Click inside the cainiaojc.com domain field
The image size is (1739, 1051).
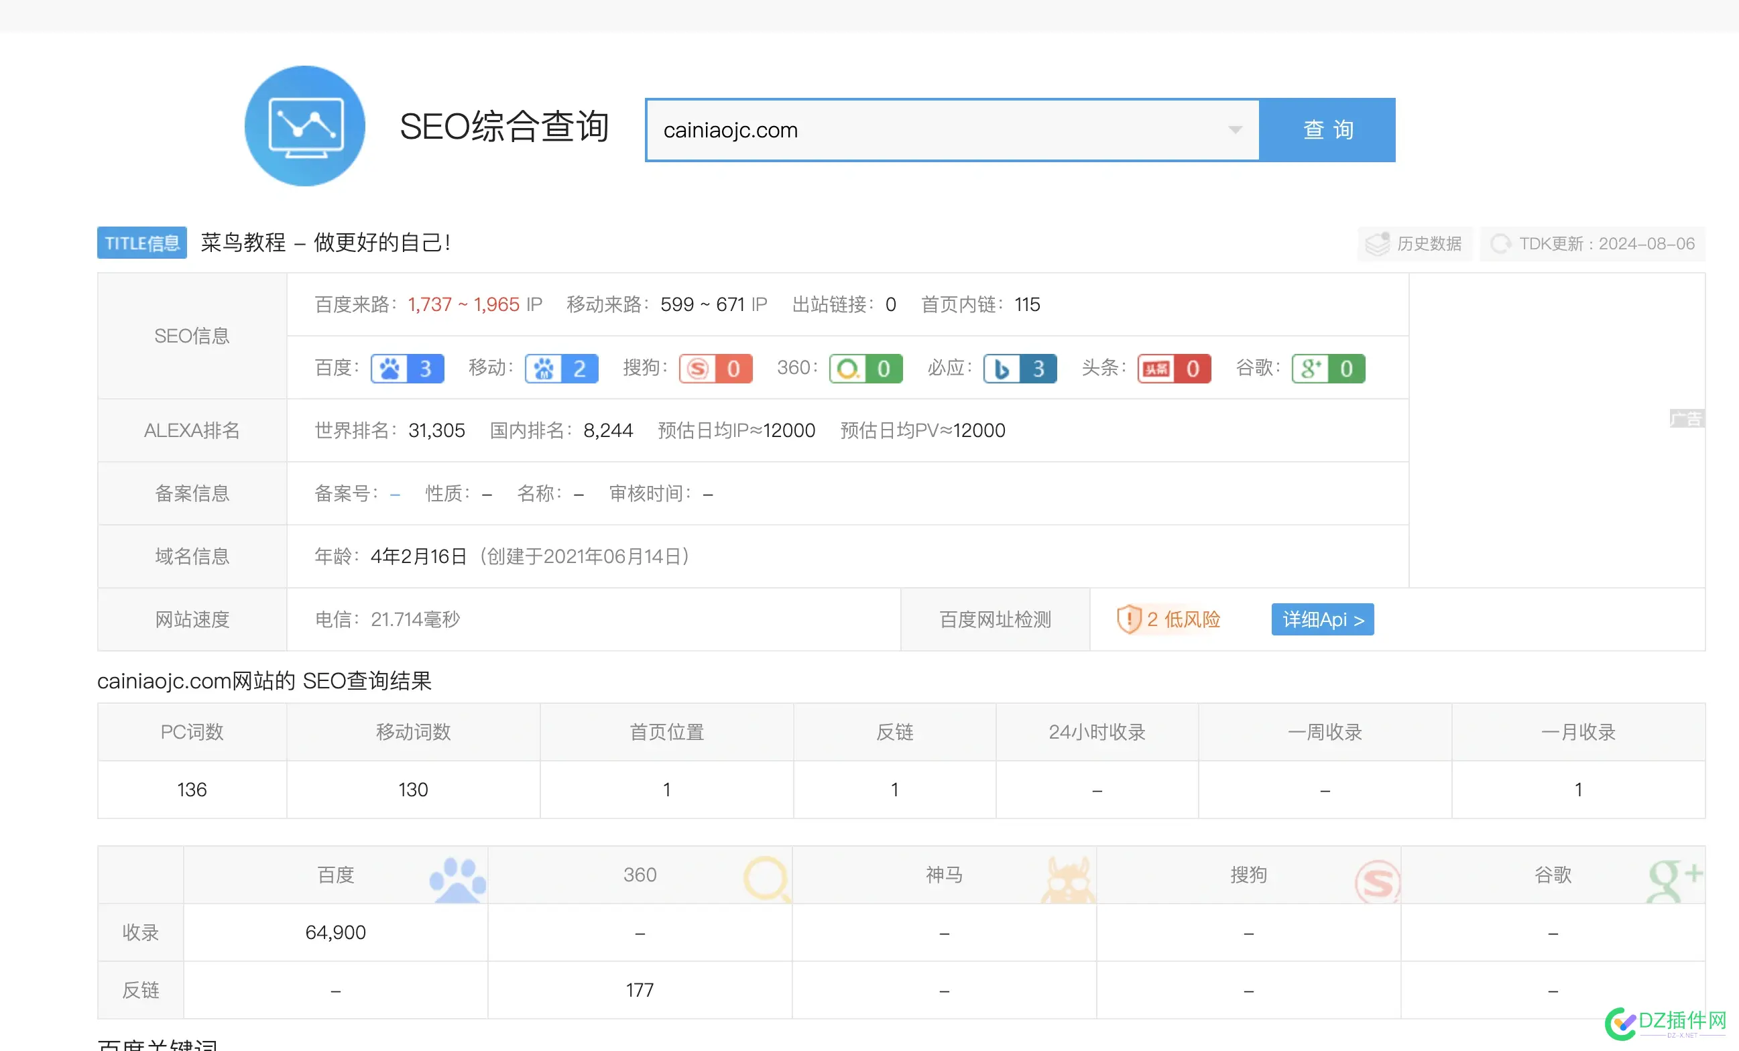[x=918, y=130]
